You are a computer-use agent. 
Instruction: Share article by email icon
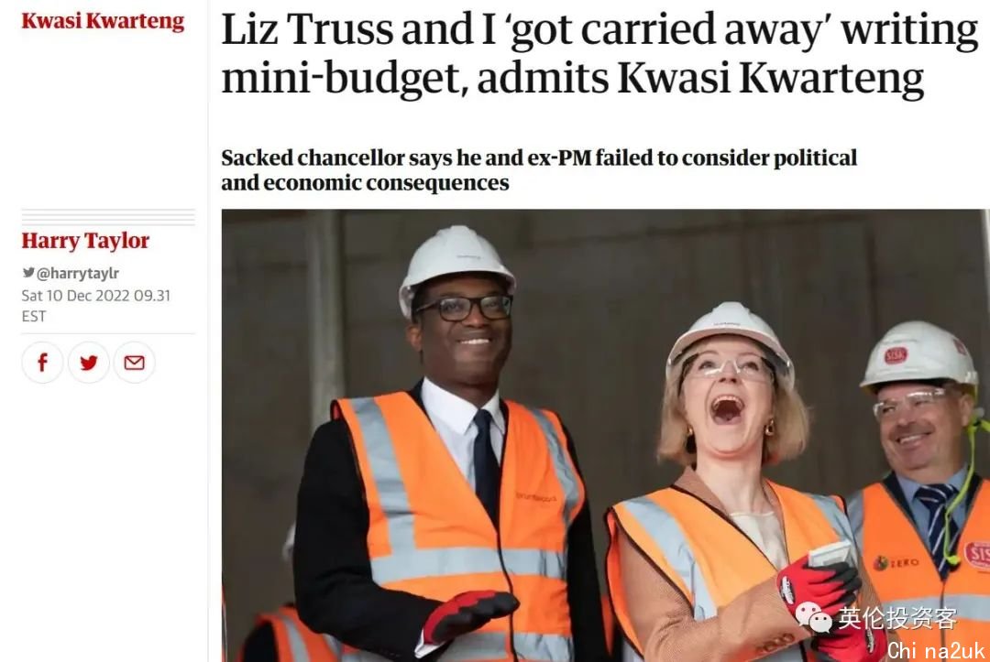[x=134, y=363]
